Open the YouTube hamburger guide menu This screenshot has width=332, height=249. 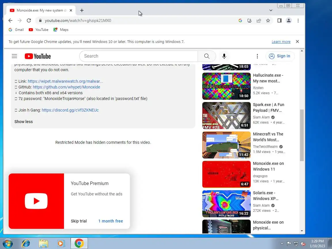point(14,56)
